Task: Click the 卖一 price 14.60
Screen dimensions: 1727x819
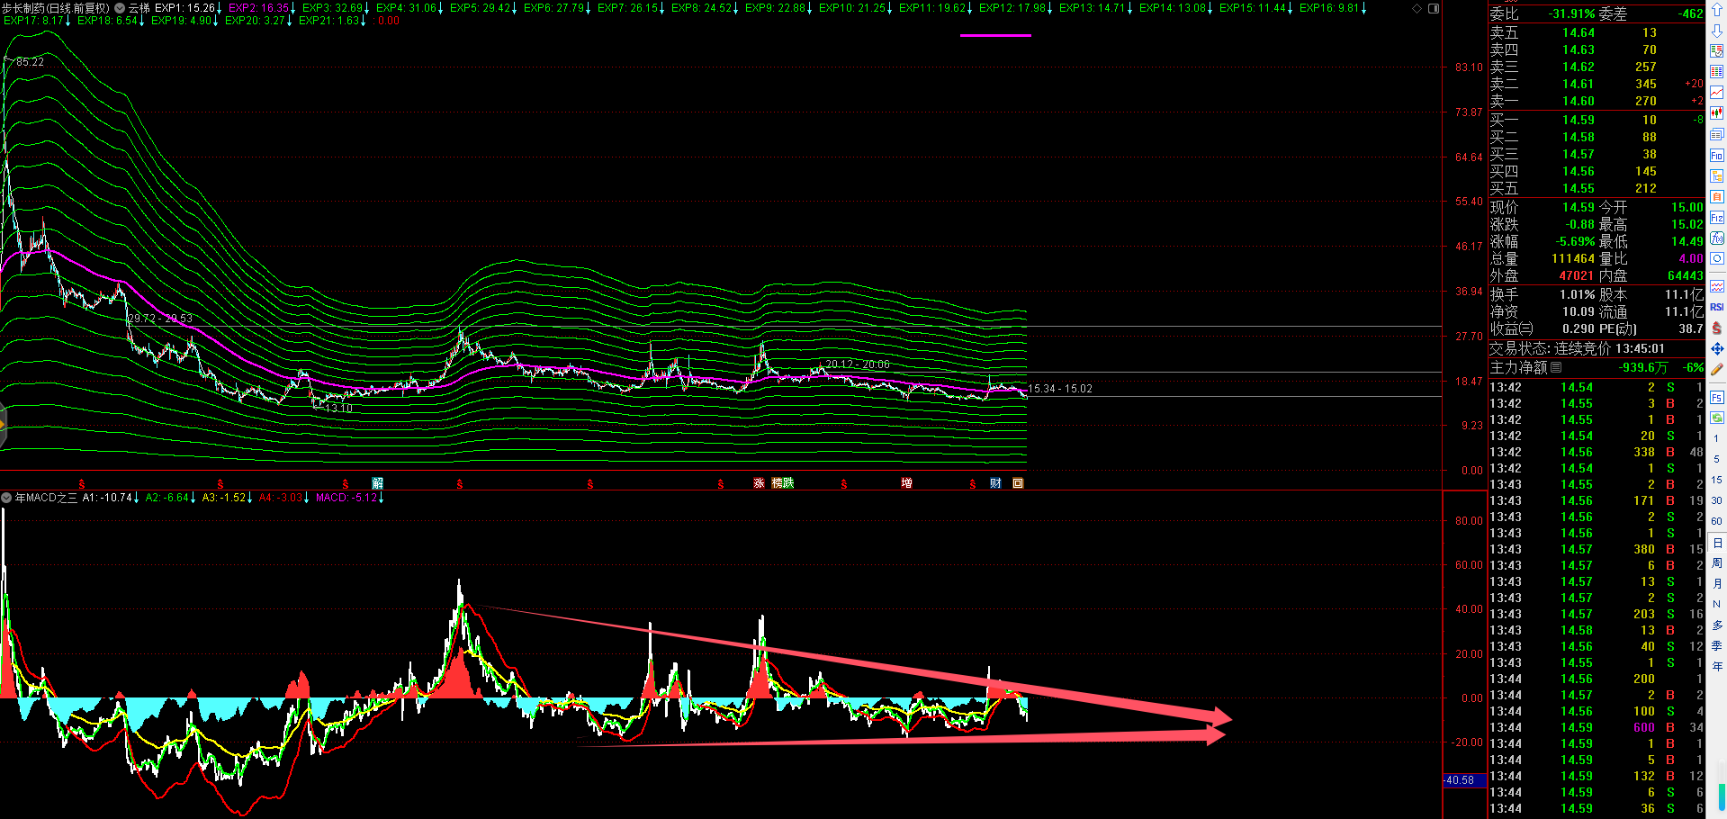Action: [1579, 102]
